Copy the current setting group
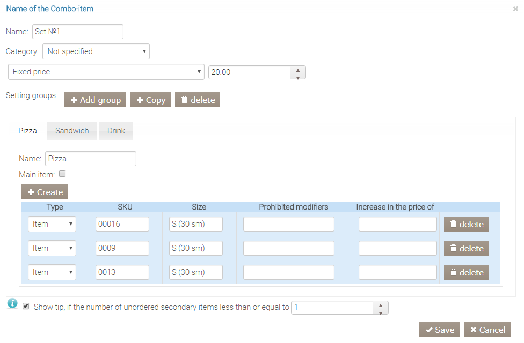524x343 pixels. pyautogui.click(x=150, y=100)
